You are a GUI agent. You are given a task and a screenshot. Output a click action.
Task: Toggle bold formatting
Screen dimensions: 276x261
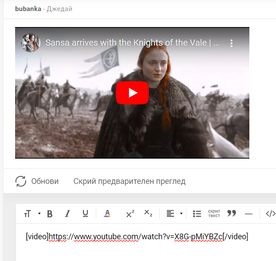pos(50,214)
